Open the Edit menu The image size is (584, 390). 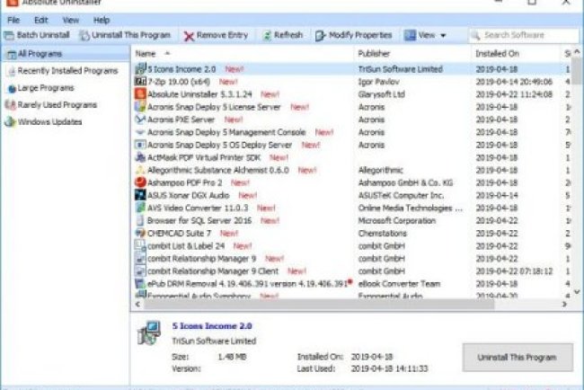(x=41, y=20)
